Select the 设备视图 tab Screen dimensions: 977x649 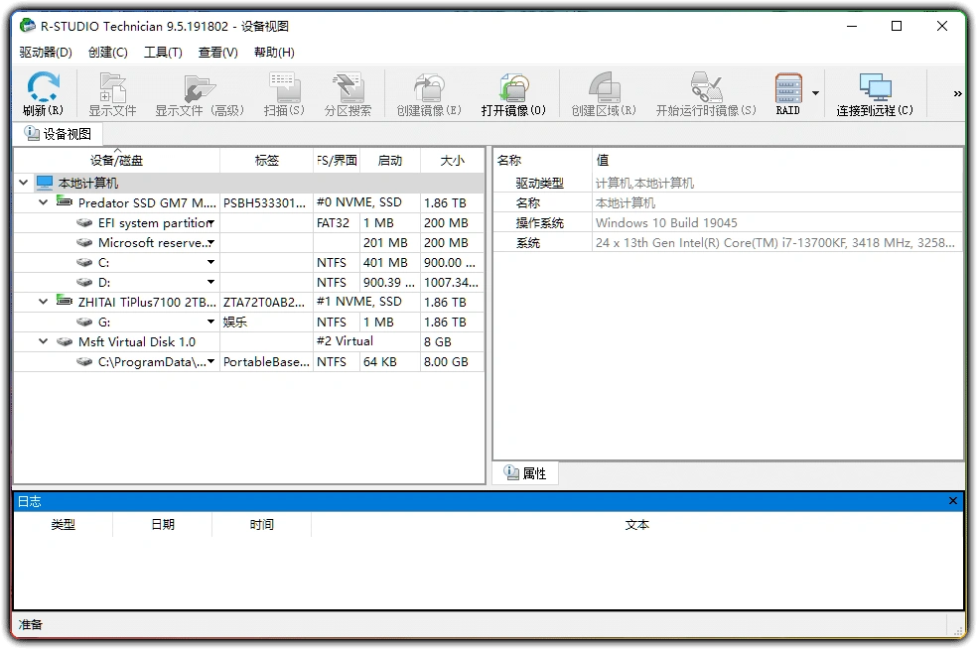pyautogui.click(x=58, y=134)
